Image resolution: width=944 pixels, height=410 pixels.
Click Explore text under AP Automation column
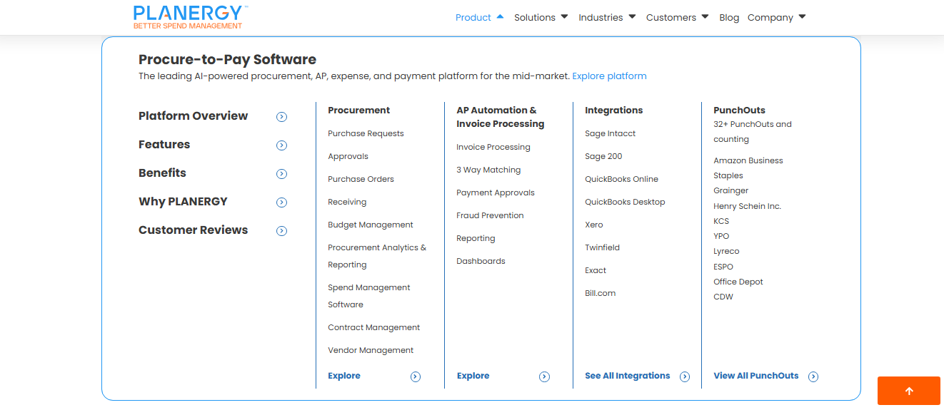tap(473, 376)
